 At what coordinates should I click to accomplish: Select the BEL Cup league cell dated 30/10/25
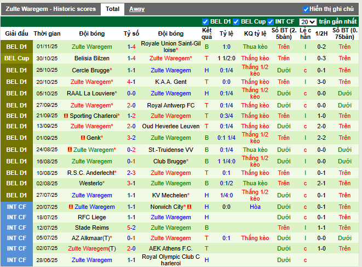coord(16,58)
